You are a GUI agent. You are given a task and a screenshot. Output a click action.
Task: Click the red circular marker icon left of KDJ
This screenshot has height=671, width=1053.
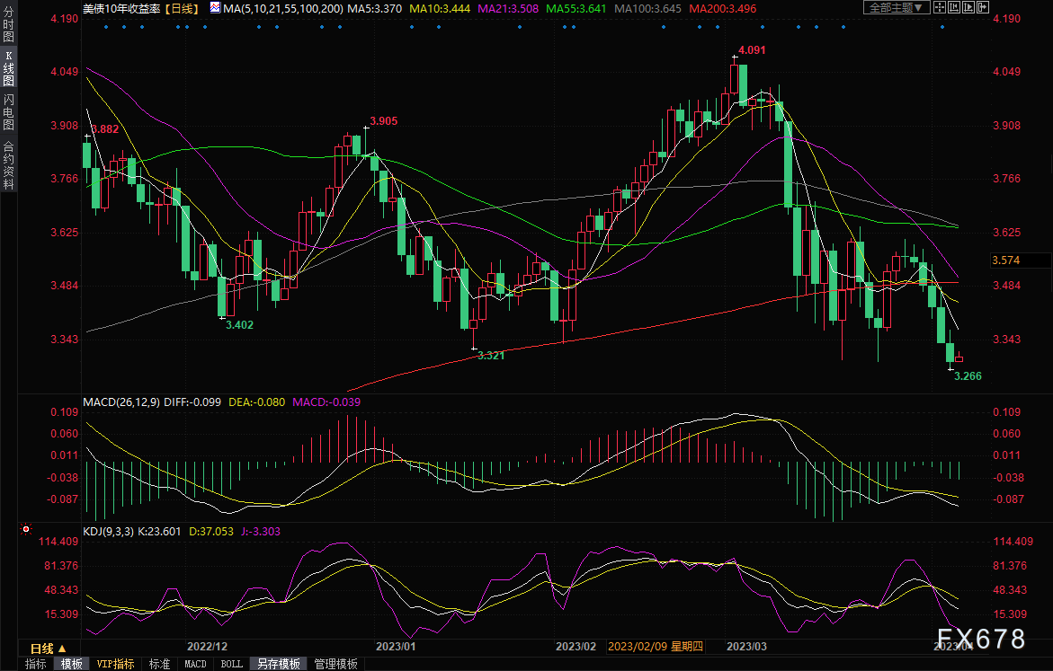point(26,531)
